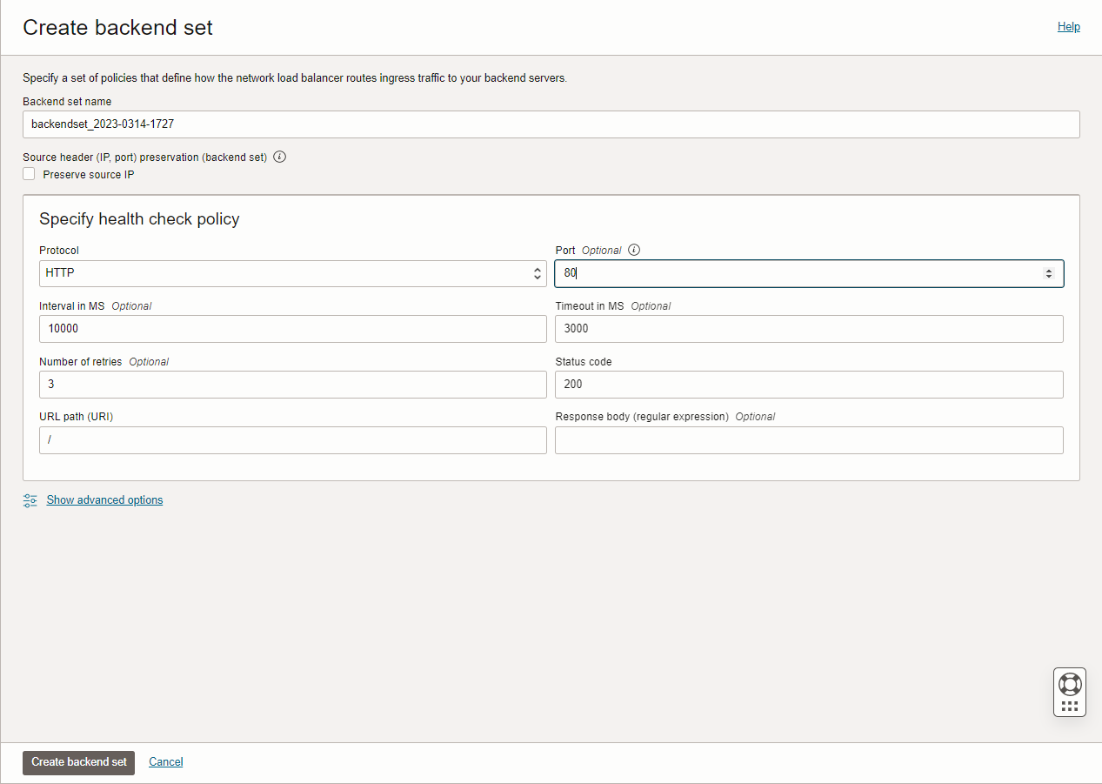The height and width of the screenshot is (784, 1102).
Task: Click the Protocol selector chevron icon
Action: tap(537, 273)
